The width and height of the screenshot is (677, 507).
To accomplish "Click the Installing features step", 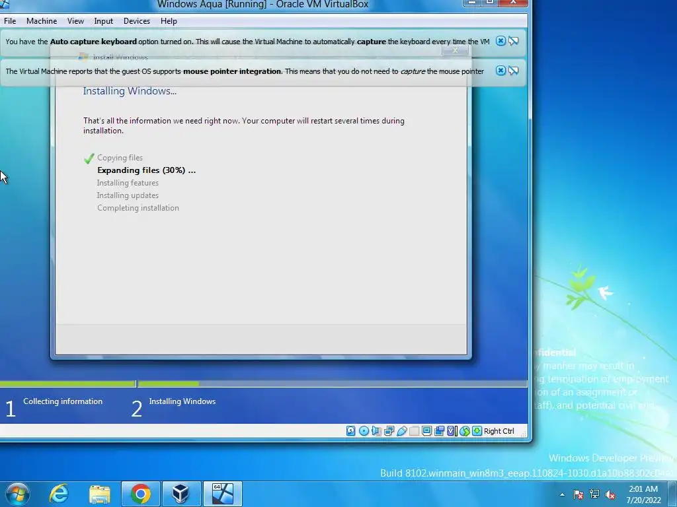I will (x=128, y=183).
